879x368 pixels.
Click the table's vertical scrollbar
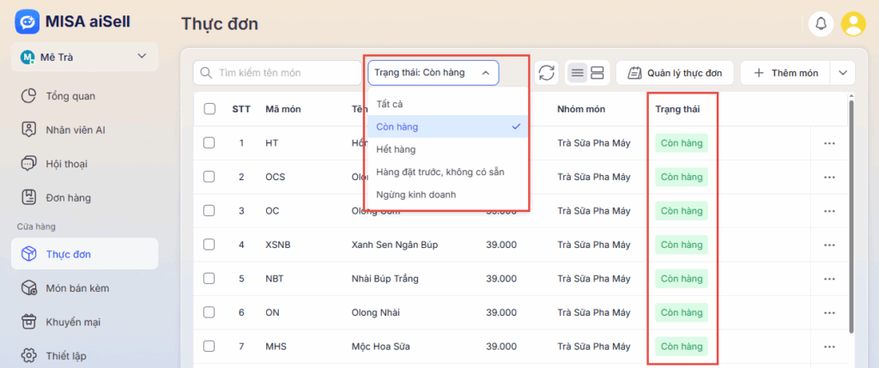(851, 214)
